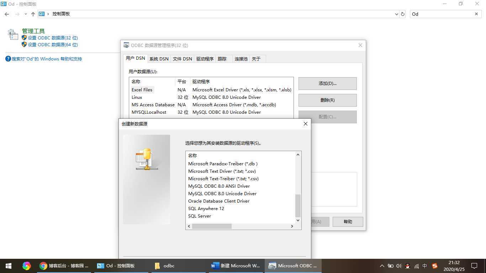This screenshot has width=486, height=273.
Task: Select MS Access Database data source
Action: click(211, 105)
